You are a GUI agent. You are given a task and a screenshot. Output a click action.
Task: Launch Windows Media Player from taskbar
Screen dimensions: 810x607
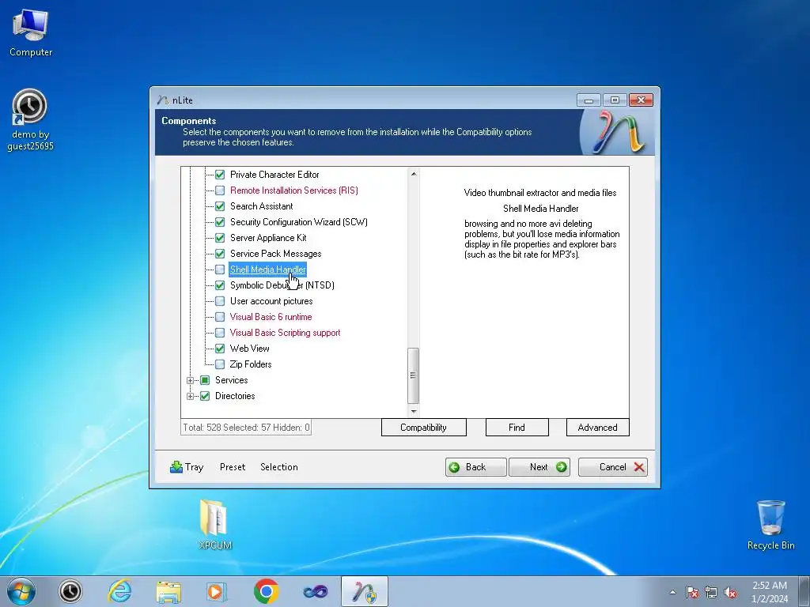tap(217, 591)
